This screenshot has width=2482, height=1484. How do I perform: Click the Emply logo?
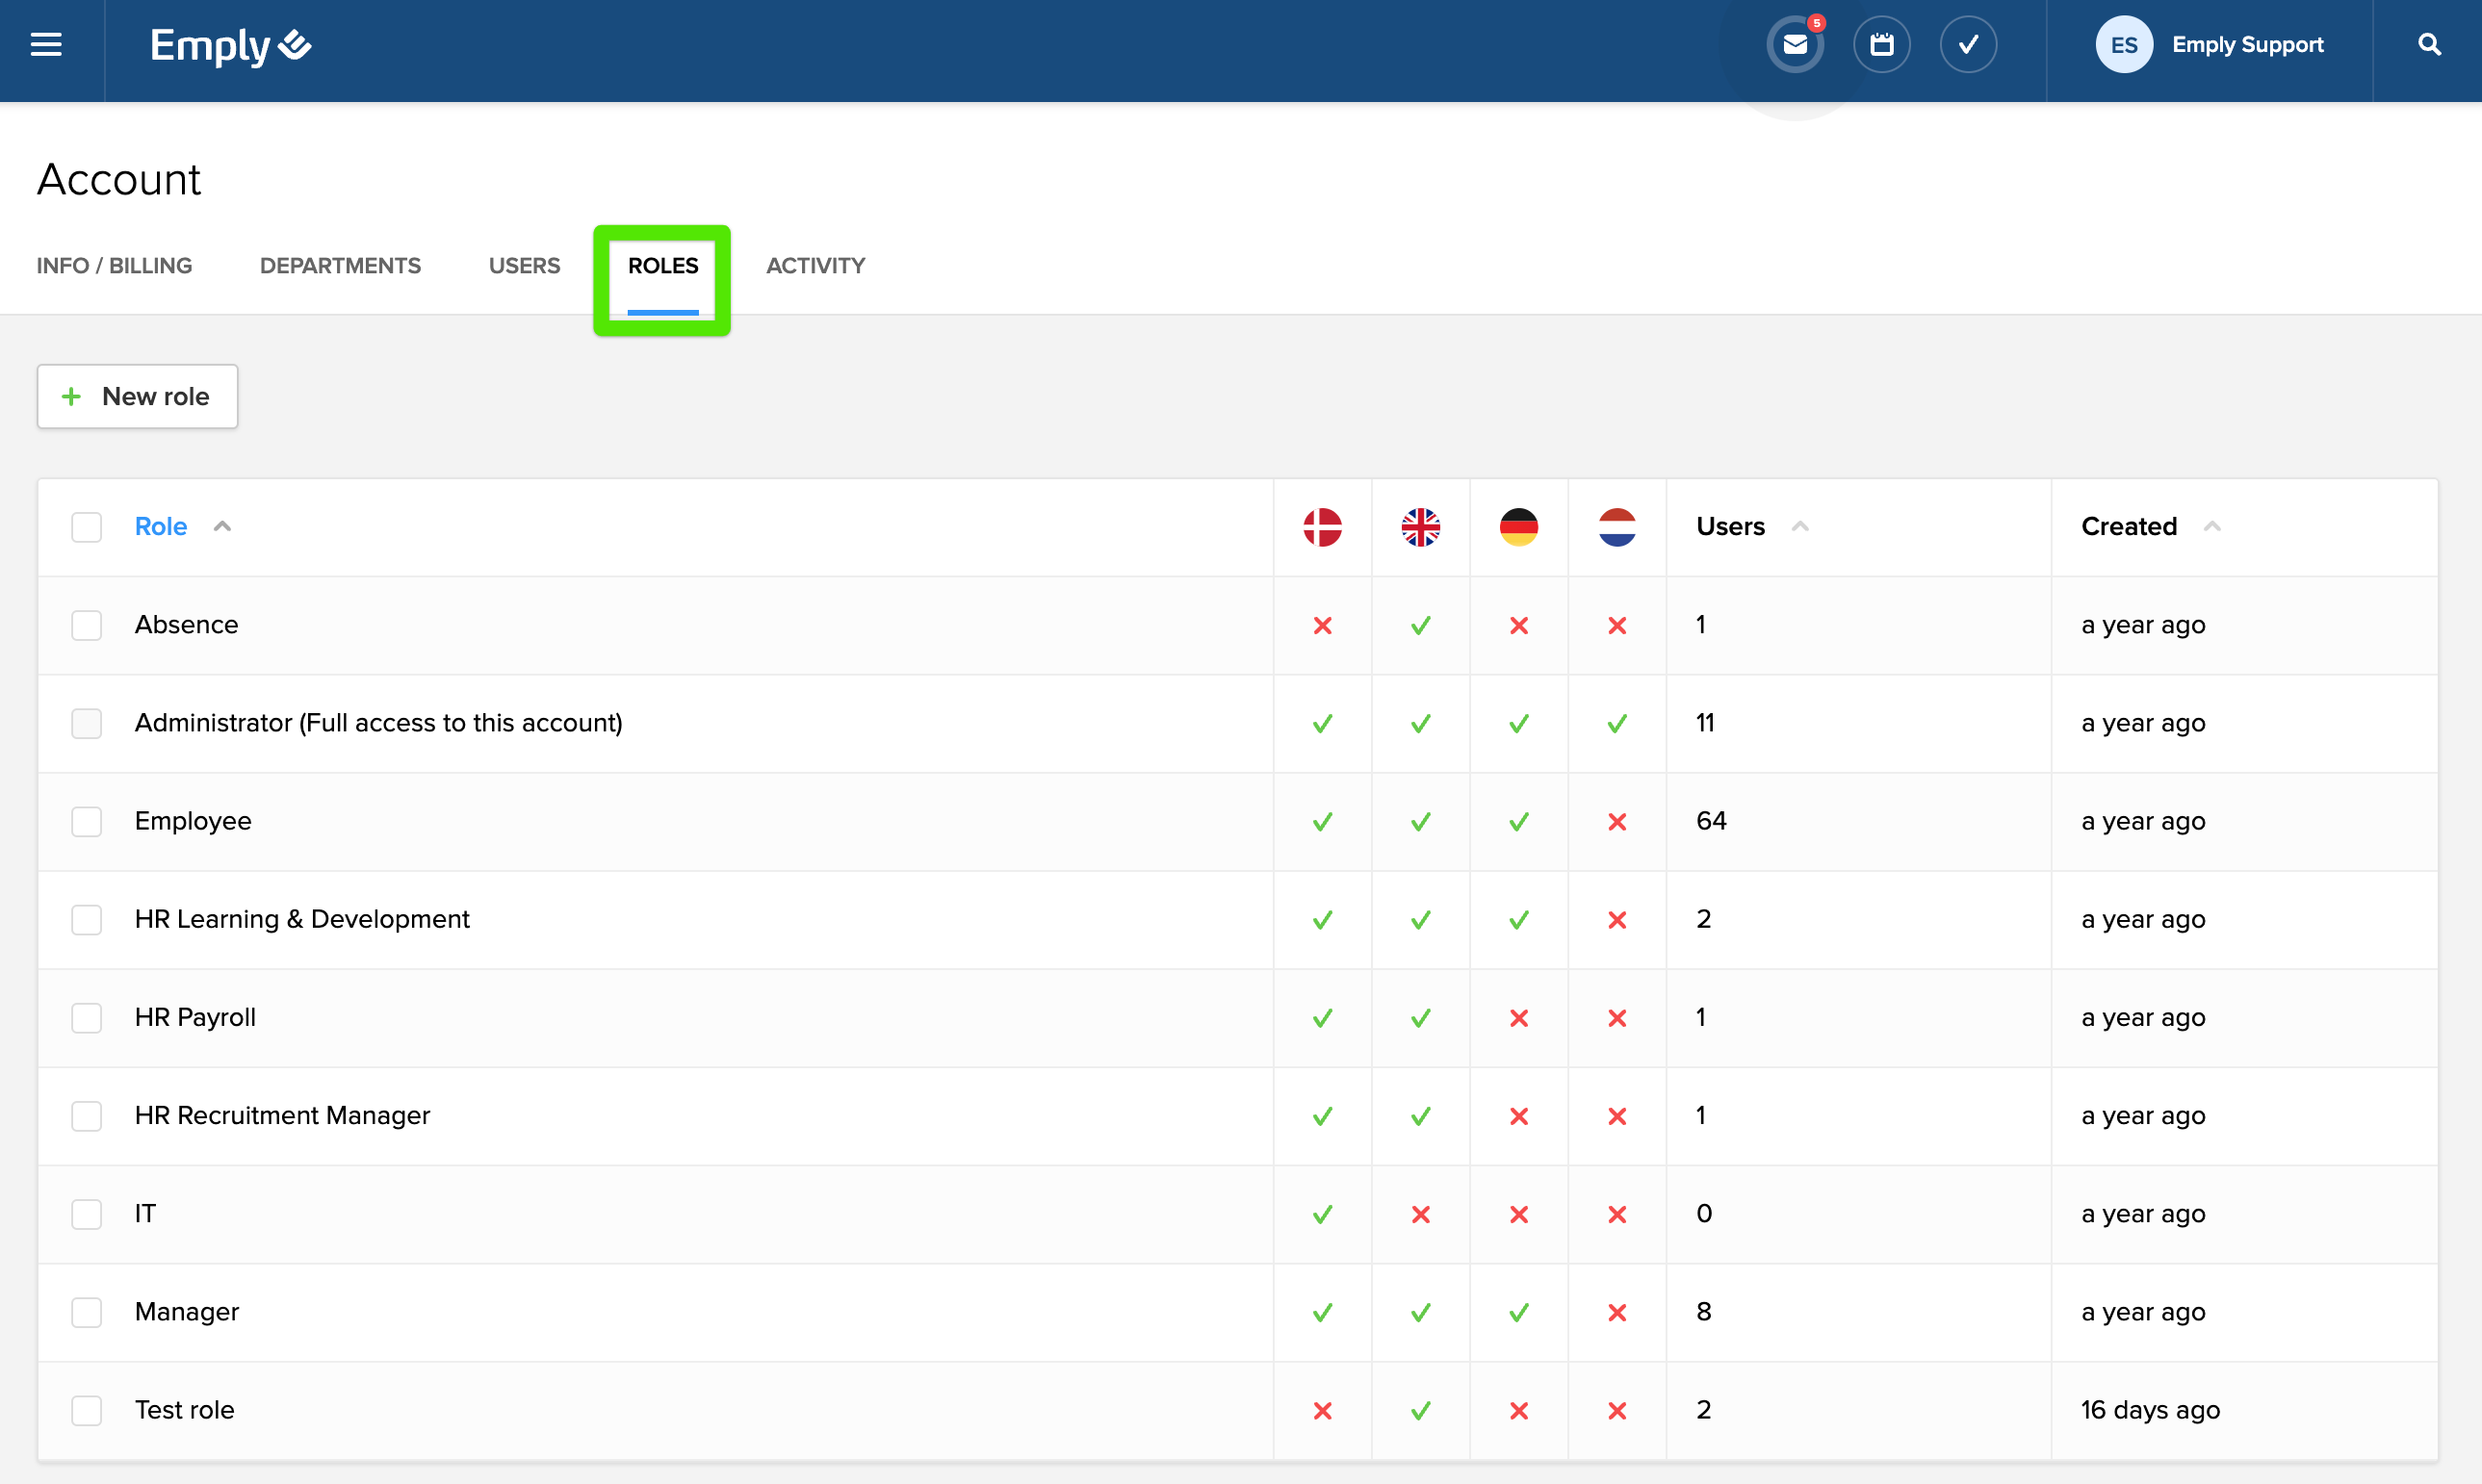click(230, 45)
